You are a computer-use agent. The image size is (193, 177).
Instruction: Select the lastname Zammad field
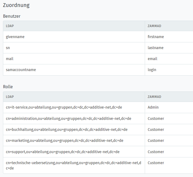pos(169,48)
